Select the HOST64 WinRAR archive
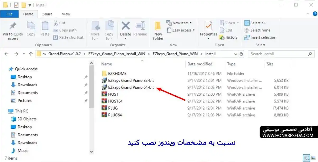The height and width of the screenshot is (162, 318). (115, 101)
